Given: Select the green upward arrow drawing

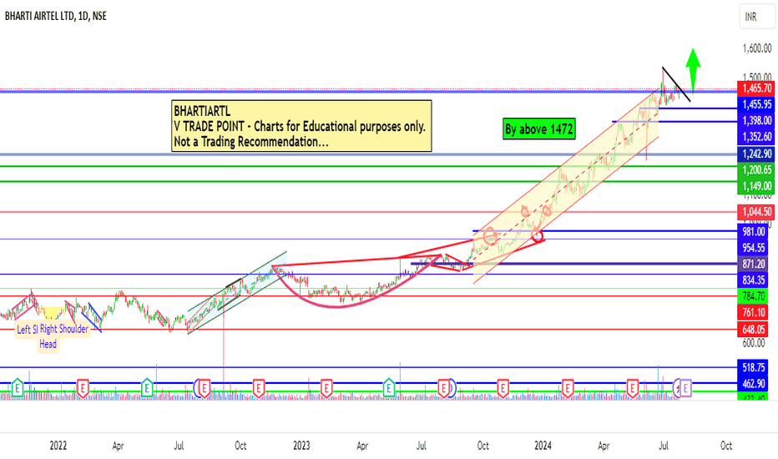Looking at the screenshot, I should 693,70.
